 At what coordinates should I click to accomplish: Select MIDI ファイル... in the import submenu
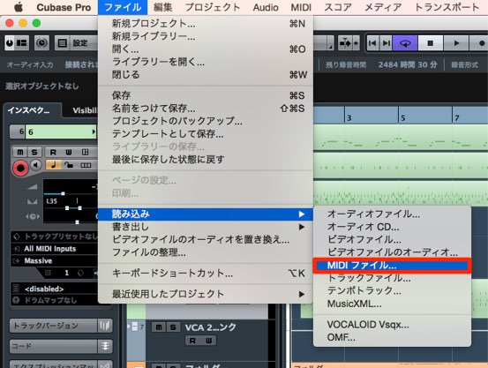tap(392, 266)
